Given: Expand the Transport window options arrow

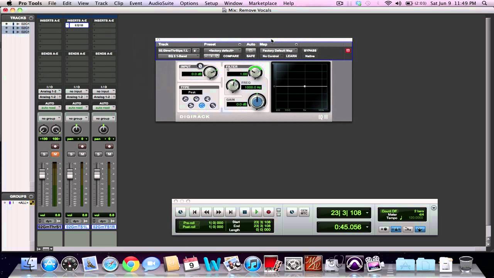Looking at the screenshot, I should click(434, 208).
